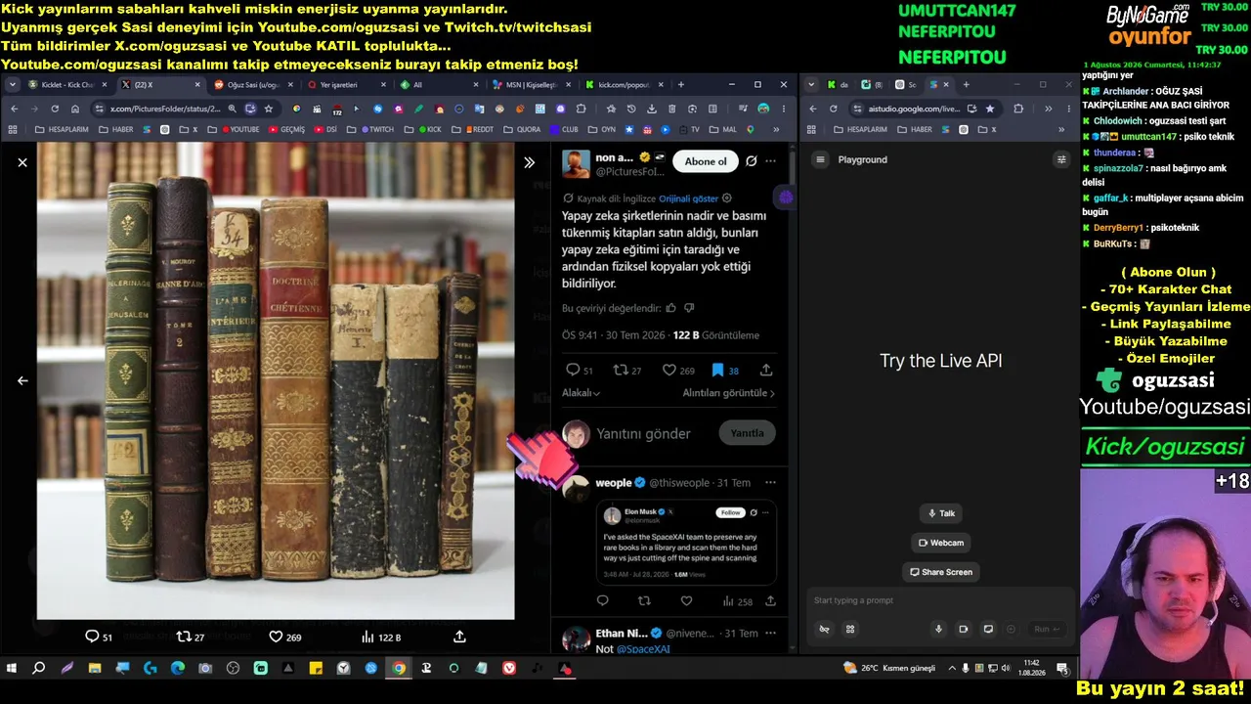Open the AI Studio navigation hamburger menu

821,159
